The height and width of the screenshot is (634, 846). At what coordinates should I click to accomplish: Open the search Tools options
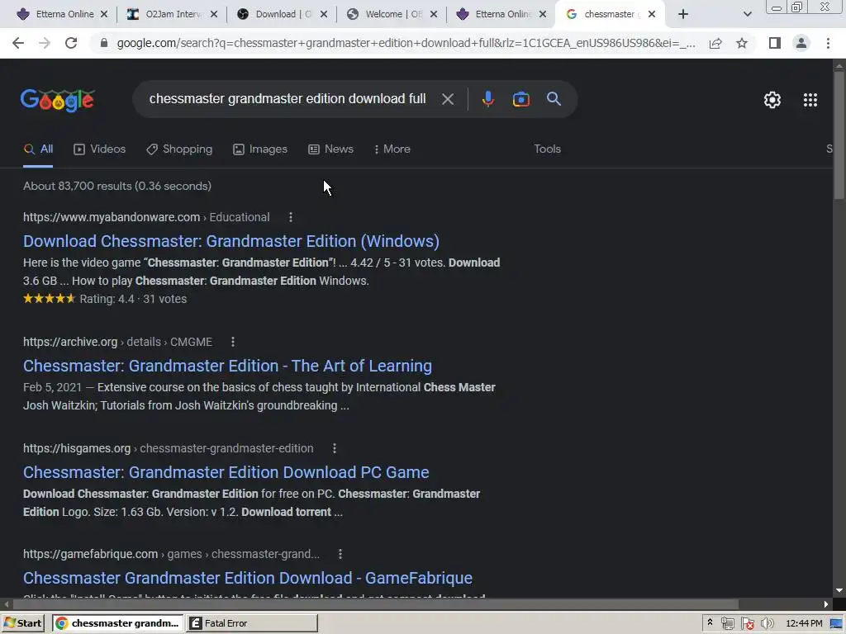547,149
